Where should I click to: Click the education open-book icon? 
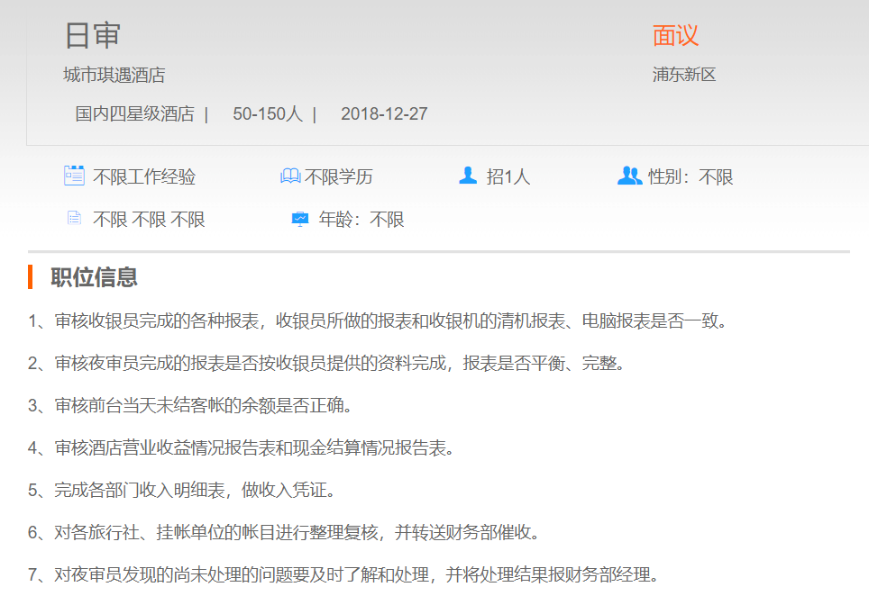point(290,176)
